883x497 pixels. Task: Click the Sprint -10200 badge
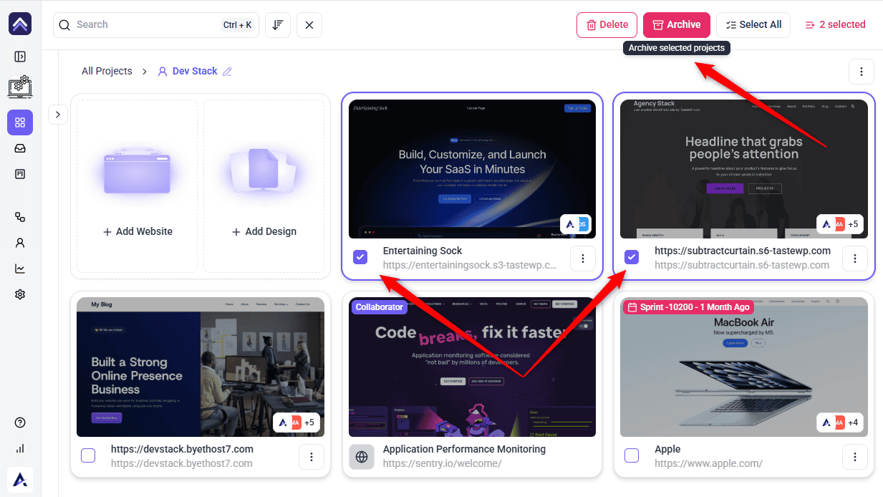[x=687, y=307]
